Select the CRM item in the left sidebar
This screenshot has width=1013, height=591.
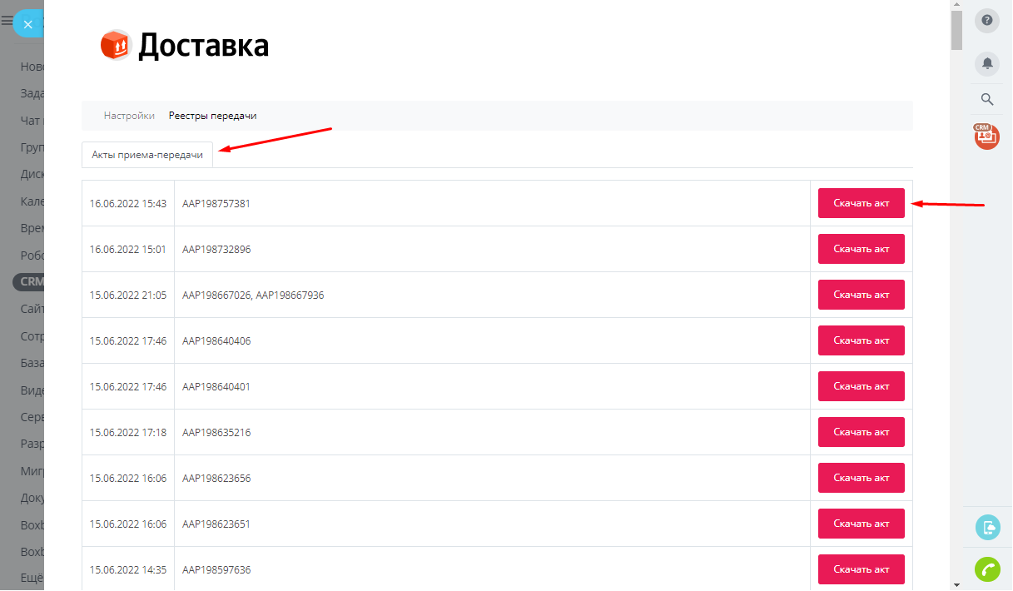[29, 281]
